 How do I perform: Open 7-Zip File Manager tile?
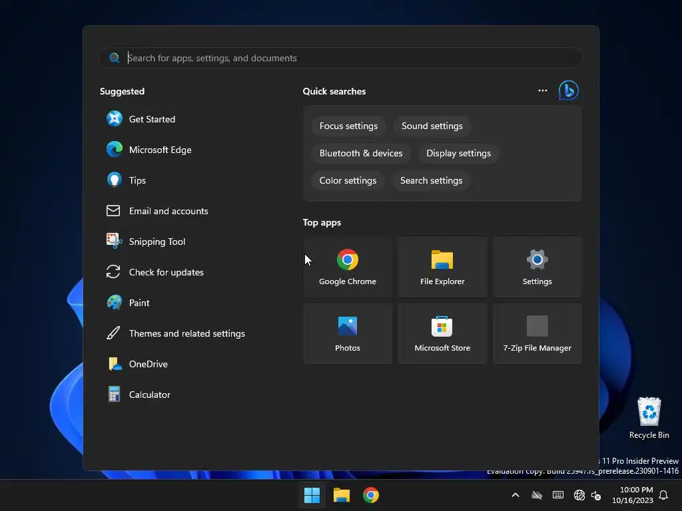click(537, 333)
